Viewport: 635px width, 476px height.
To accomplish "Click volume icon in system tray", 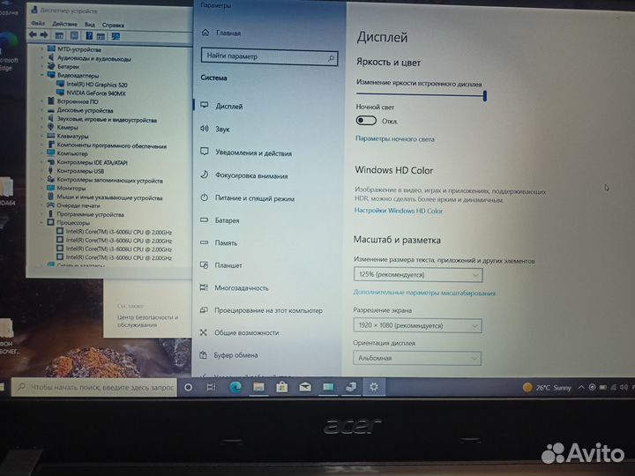I will (x=624, y=387).
